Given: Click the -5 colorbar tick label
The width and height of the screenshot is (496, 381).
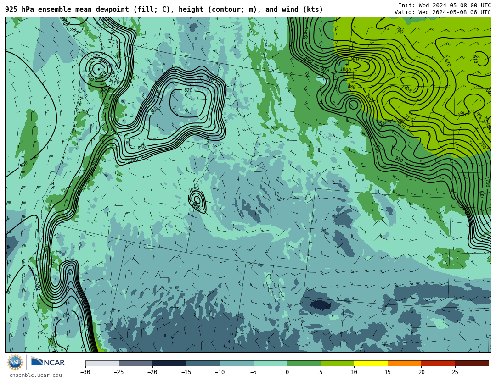Looking at the screenshot, I should pos(253,372).
